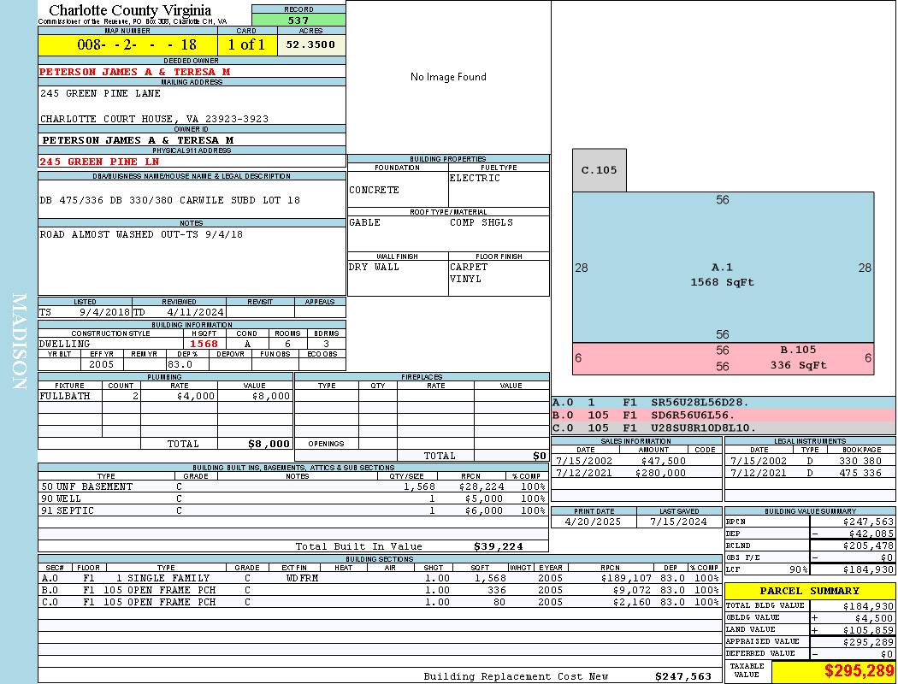The height and width of the screenshot is (684, 898).
Task: Click construction style DWELLING
Action: (x=65, y=344)
